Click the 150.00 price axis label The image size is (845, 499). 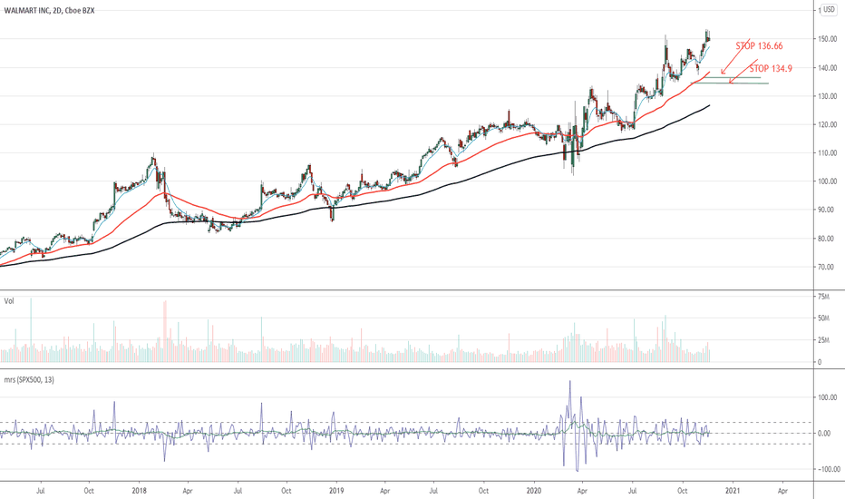coord(827,39)
